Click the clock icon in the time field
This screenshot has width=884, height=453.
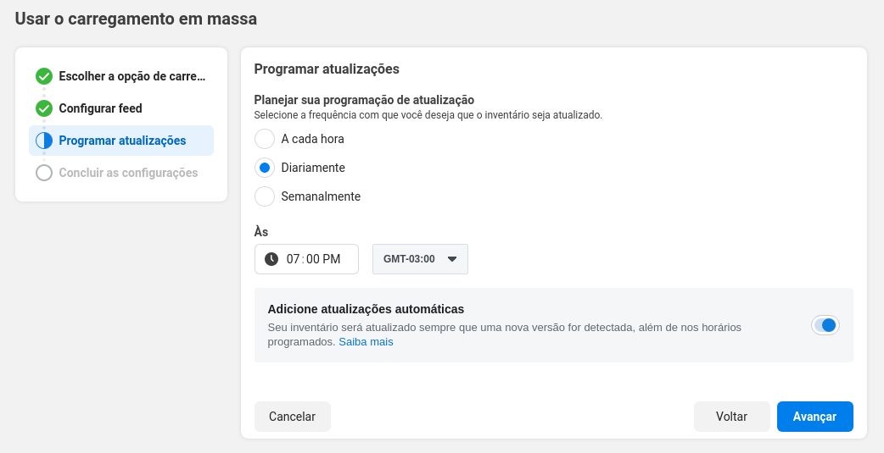271,259
